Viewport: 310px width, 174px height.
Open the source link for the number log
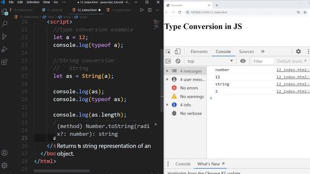coord(293,70)
